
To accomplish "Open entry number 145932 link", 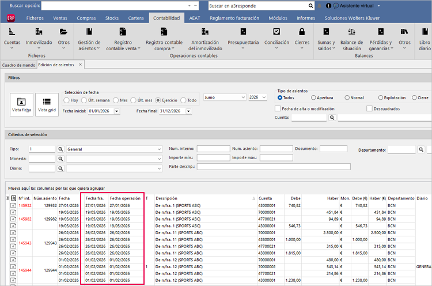I will point(25,205).
